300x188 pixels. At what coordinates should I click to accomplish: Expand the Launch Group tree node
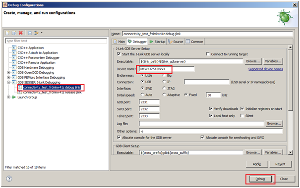point(8,97)
